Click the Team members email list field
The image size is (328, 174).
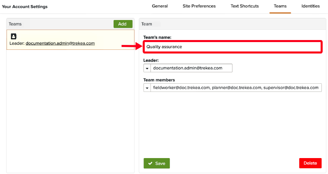click(x=236, y=88)
